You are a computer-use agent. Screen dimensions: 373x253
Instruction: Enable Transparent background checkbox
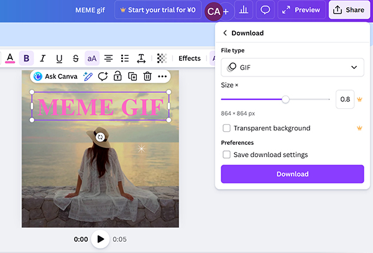(226, 128)
